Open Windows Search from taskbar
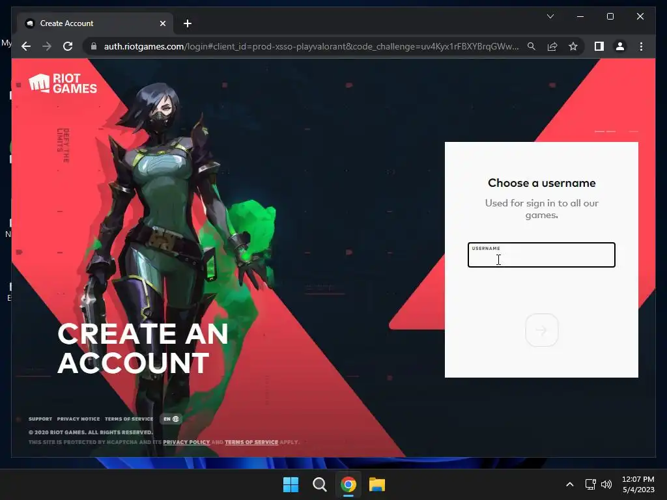This screenshot has width=667, height=500. 319,484
